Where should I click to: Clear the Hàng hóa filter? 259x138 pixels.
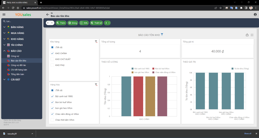(x=96, y=85)
